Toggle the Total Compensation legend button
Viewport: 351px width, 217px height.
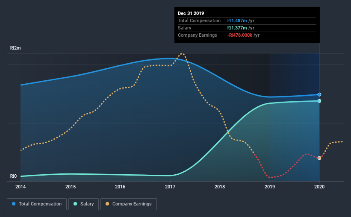pos(37,204)
